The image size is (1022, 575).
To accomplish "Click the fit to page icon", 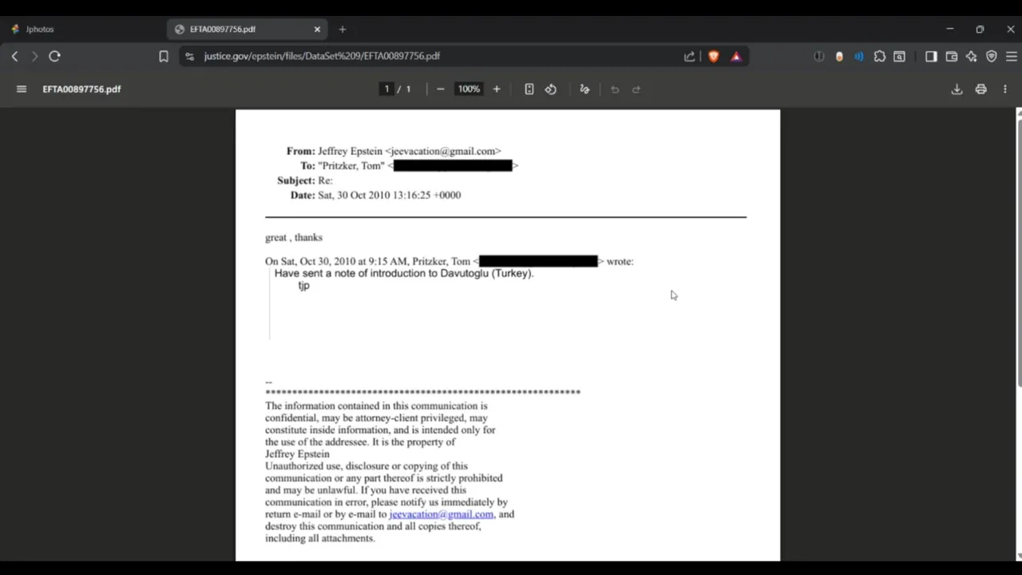I will coord(529,89).
